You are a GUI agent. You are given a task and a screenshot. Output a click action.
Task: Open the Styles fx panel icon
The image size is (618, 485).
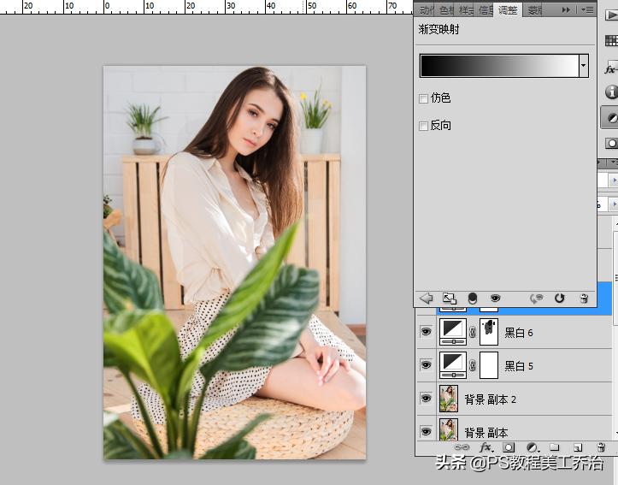click(x=612, y=68)
